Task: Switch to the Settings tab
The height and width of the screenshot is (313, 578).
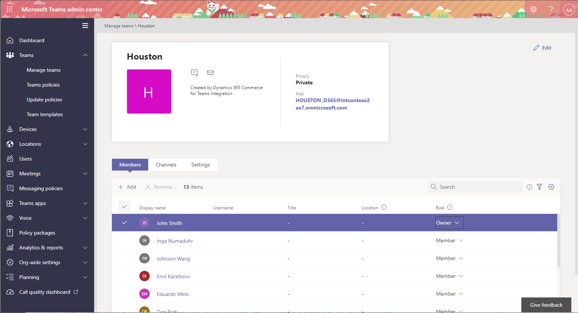Action: coord(200,164)
